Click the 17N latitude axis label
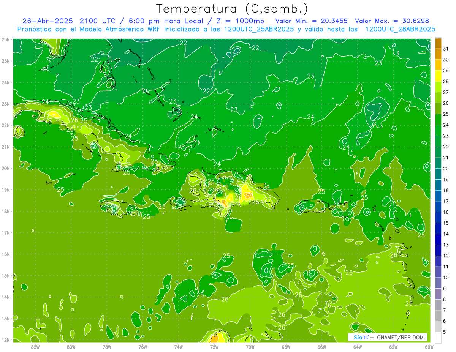Screen dimensions: 456x352 point(6,232)
